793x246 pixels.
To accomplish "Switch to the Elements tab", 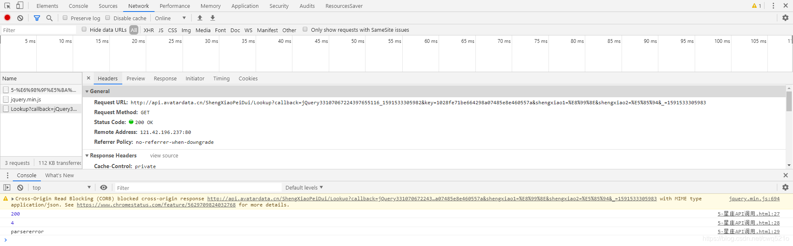I will point(47,6).
